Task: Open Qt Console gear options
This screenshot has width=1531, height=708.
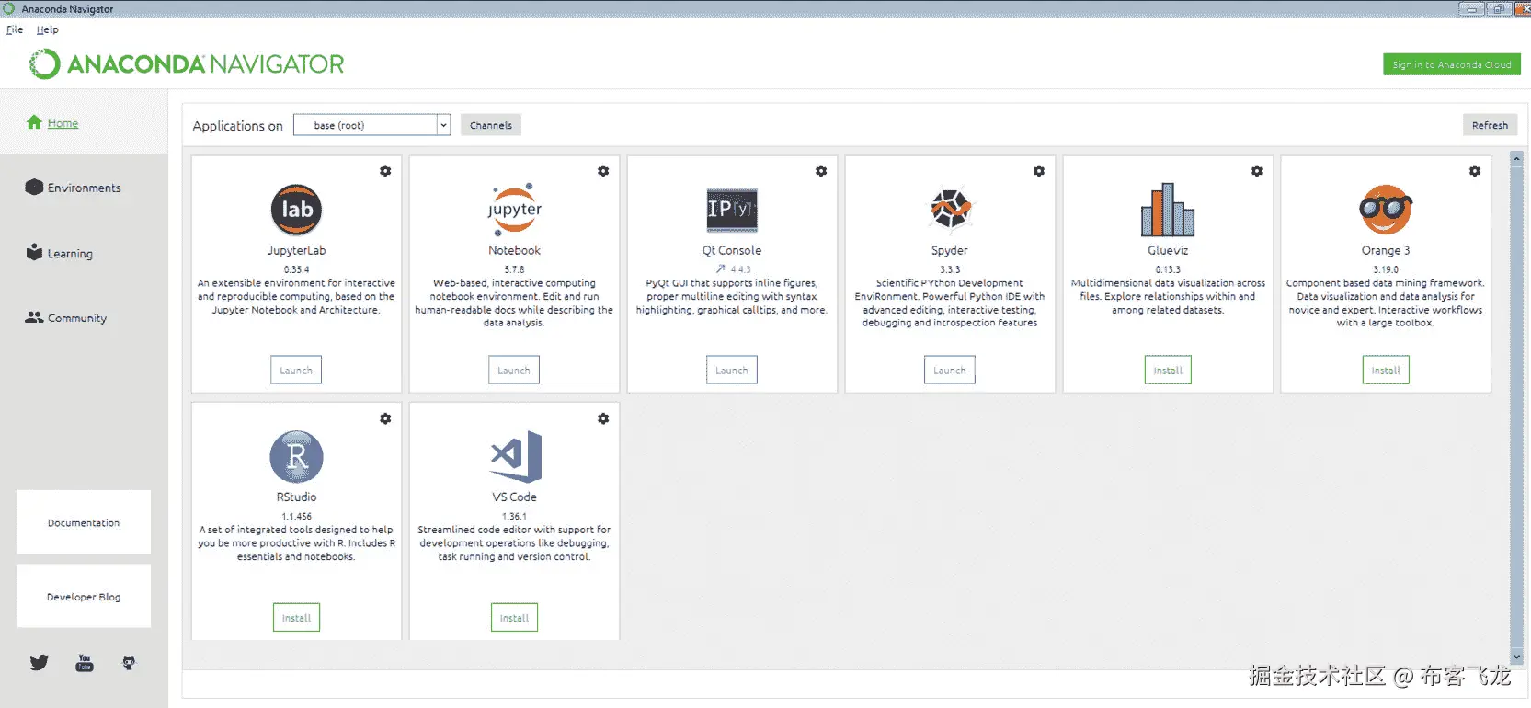Action: tap(821, 171)
